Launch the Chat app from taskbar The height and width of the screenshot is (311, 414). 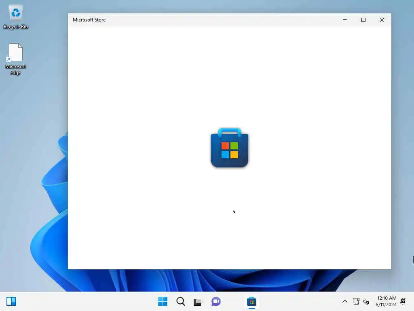pyautogui.click(x=216, y=301)
